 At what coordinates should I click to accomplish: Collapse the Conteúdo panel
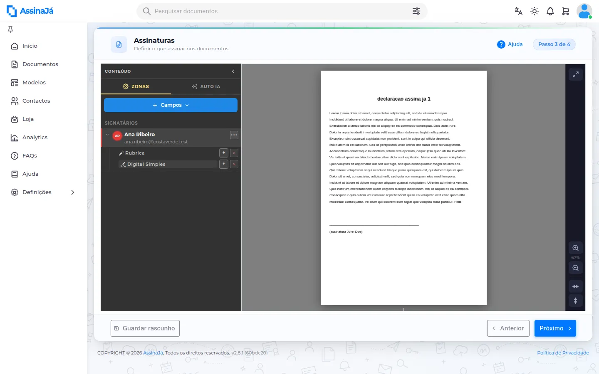[x=233, y=71]
